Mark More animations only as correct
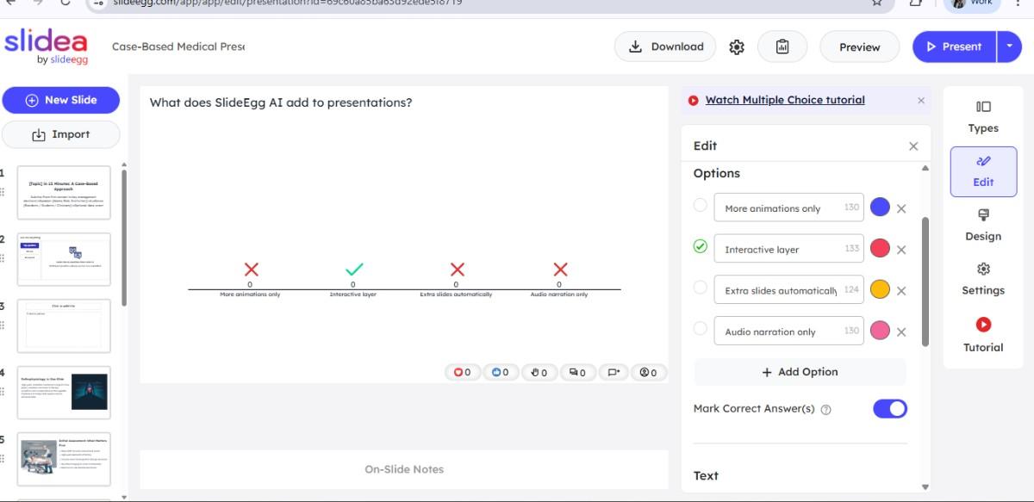 pyautogui.click(x=701, y=206)
